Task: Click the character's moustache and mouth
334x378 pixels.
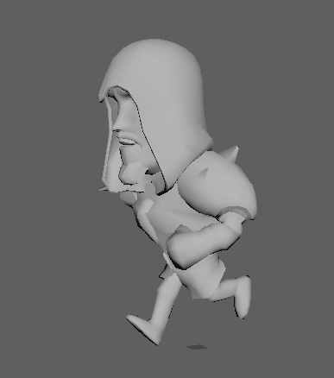Action: pos(128,142)
